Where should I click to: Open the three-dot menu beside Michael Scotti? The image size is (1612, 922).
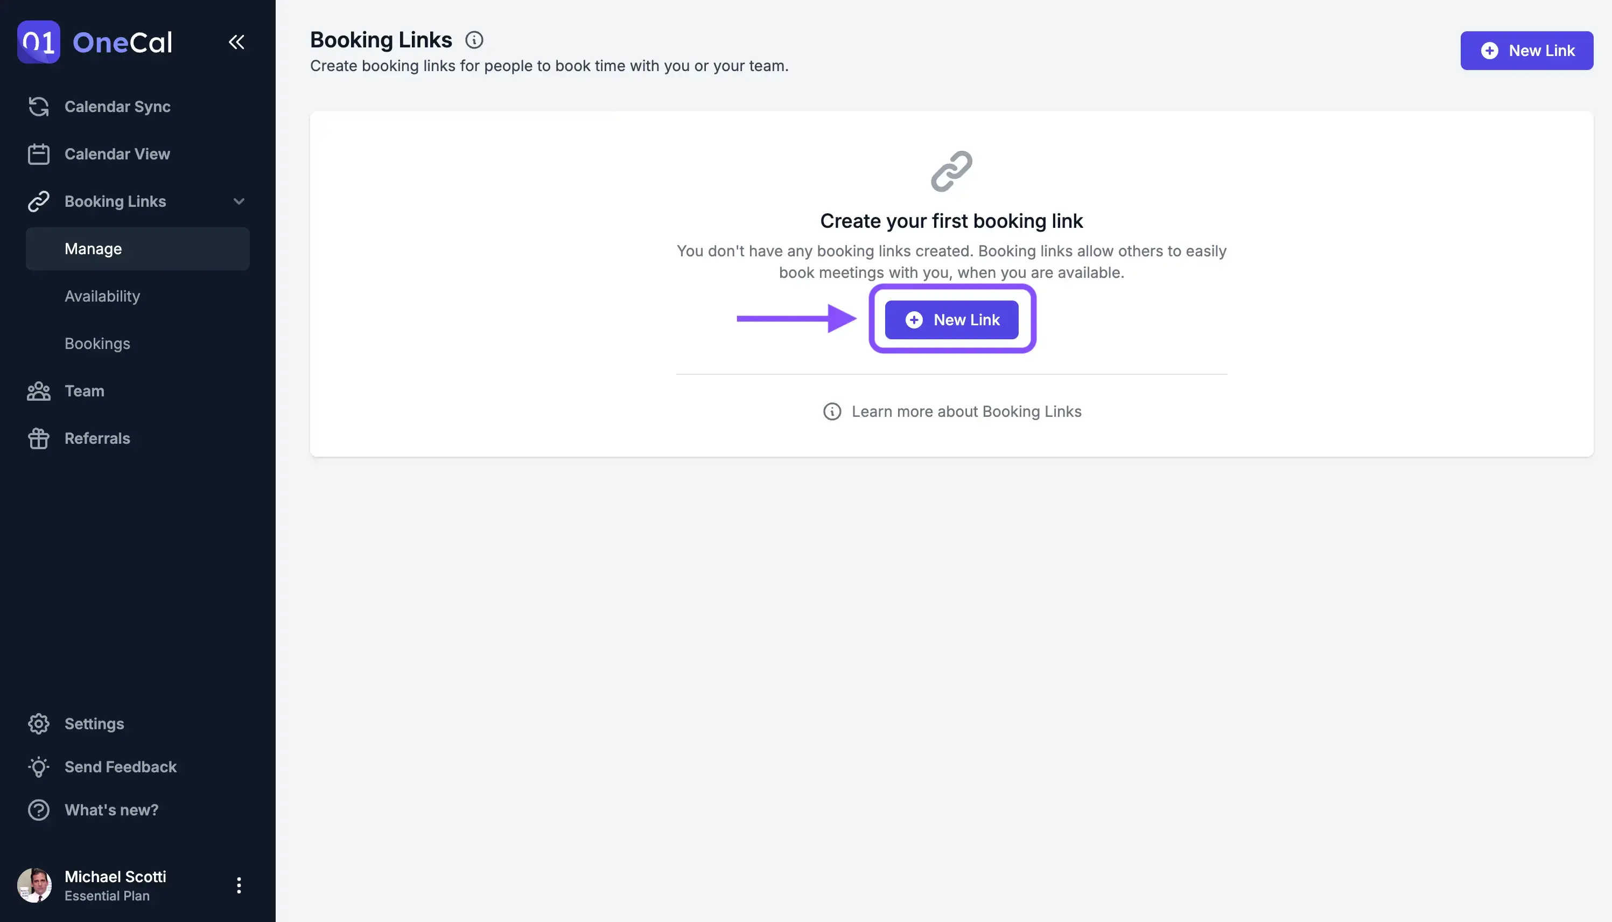(239, 885)
